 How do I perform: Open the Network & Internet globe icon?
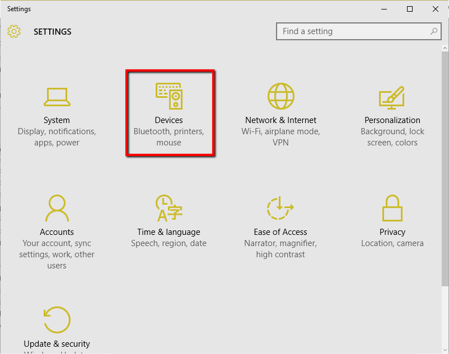click(280, 96)
